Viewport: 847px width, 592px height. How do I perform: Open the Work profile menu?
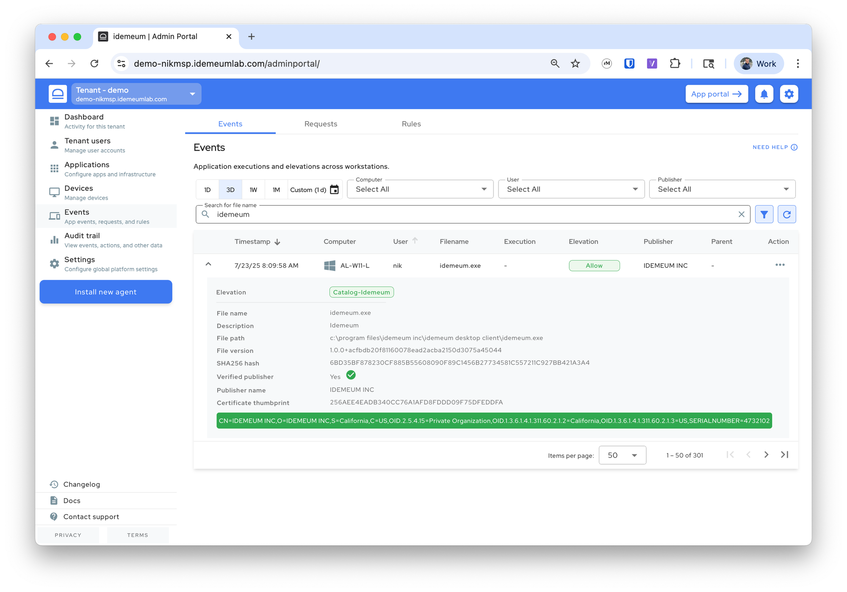pyautogui.click(x=758, y=63)
